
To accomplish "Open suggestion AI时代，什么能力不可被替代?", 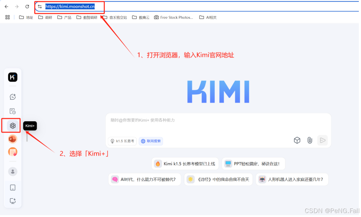I will pos(145,180).
